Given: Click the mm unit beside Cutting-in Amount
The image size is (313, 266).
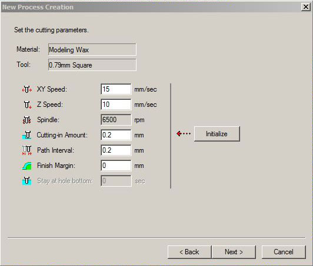Looking at the screenshot, I should [139, 135].
